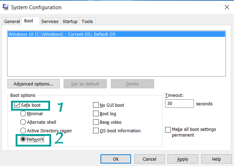Close the System Configuration window
This screenshot has width=234, height=166.
coord(227,7)
